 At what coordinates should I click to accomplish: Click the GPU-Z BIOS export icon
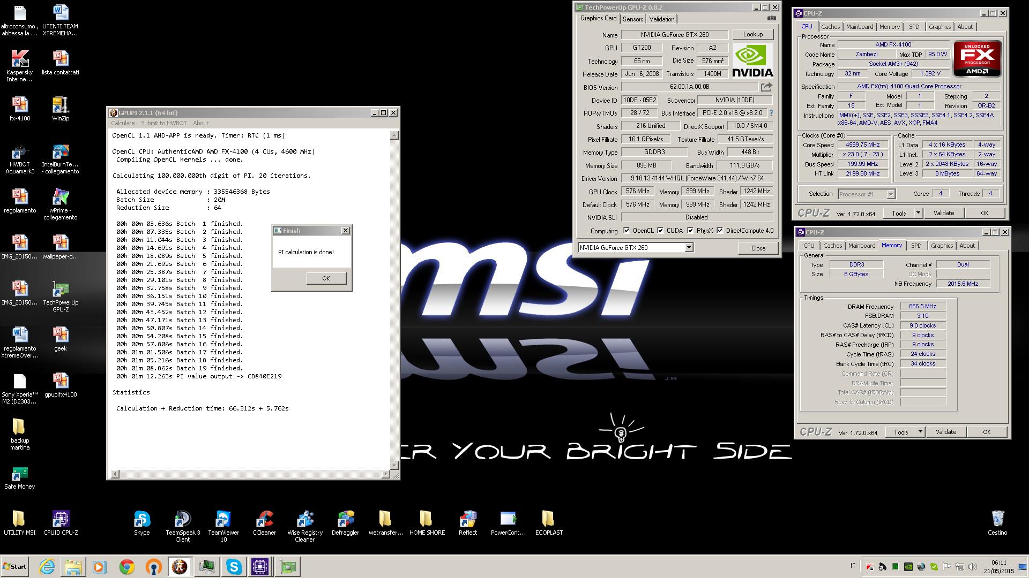point(767,87)
